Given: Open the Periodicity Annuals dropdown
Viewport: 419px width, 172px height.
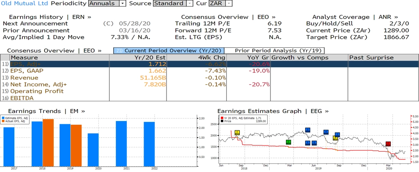Looking at the screenshot, I should 107,3.
